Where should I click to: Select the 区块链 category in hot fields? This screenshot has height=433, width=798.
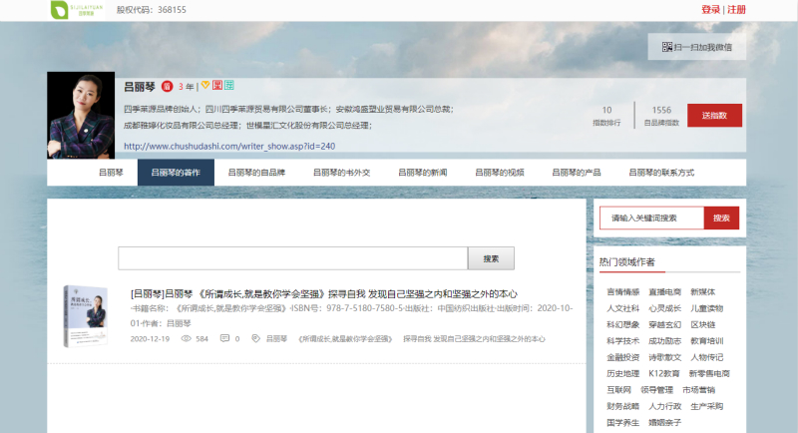[702, 323]
